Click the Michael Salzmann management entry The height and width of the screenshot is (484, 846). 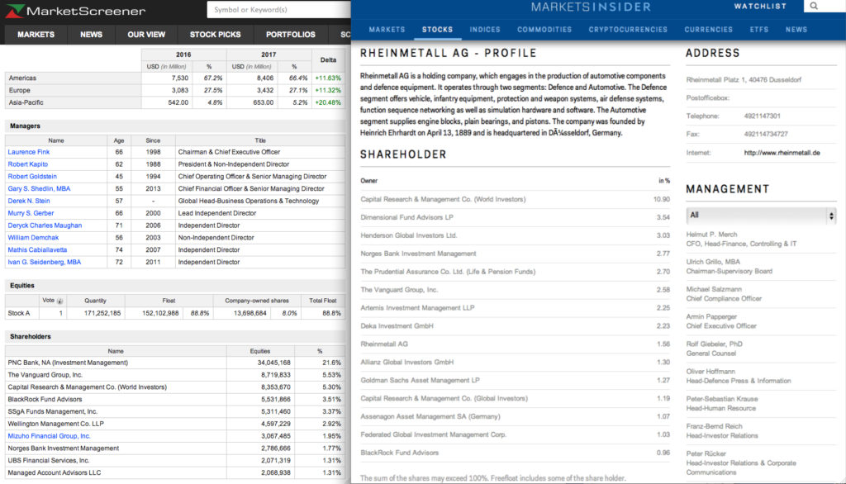click(724, 294)
